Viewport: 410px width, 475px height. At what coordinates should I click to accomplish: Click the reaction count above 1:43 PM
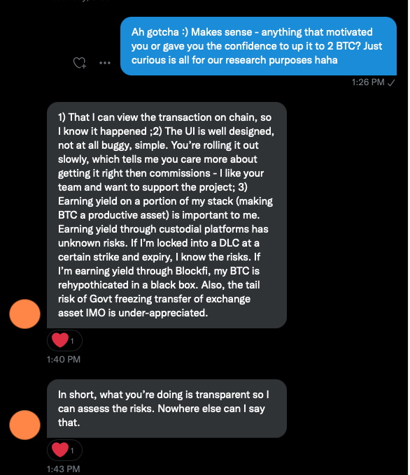pos(72,451)
